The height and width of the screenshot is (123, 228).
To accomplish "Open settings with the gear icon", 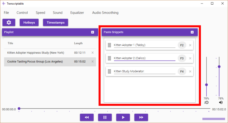I will click(x=9, y=23).
